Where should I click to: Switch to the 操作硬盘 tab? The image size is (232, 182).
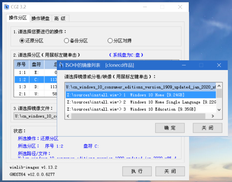click(40, 19)
